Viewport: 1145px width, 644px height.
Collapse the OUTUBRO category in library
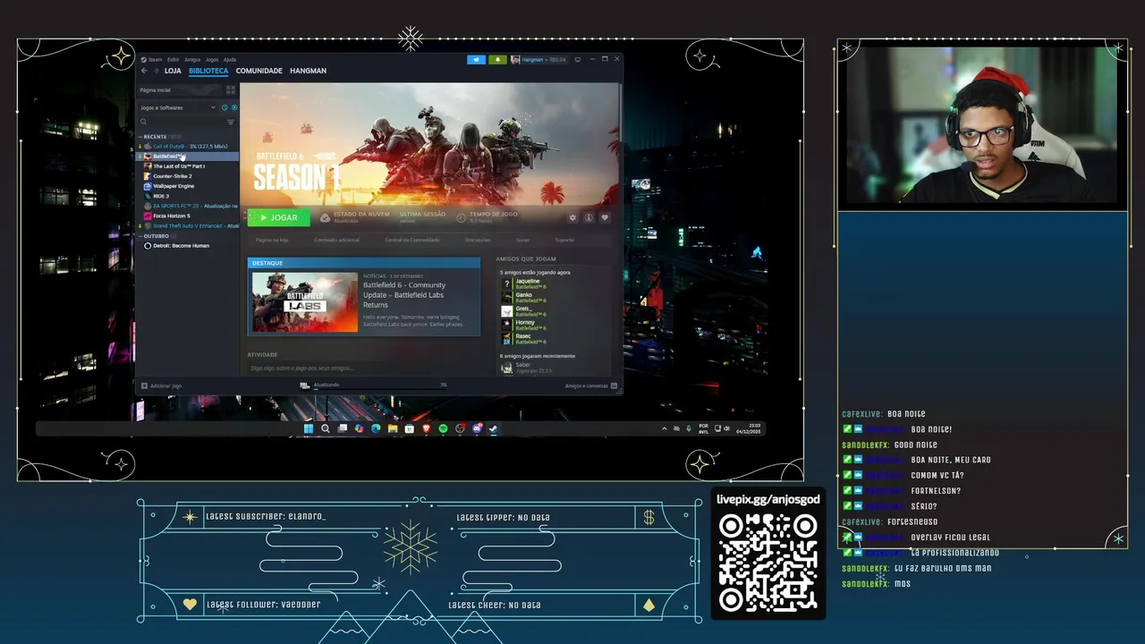(x=140, y=236)
